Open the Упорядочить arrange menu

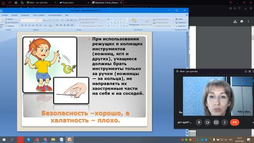tap(134, 22)
